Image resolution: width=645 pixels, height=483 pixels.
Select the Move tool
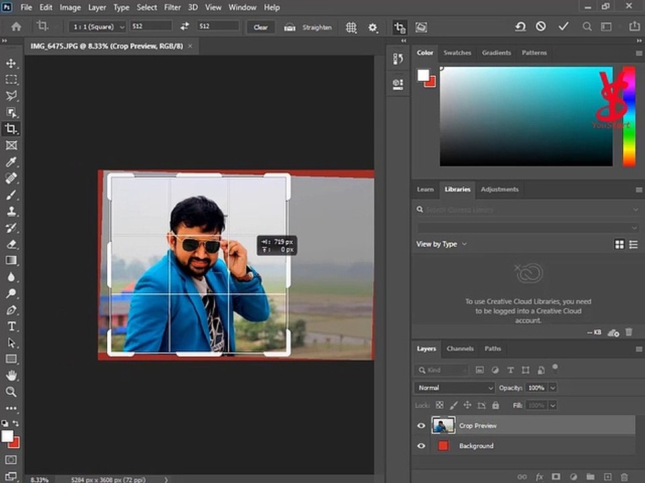(x=11, y=63)
